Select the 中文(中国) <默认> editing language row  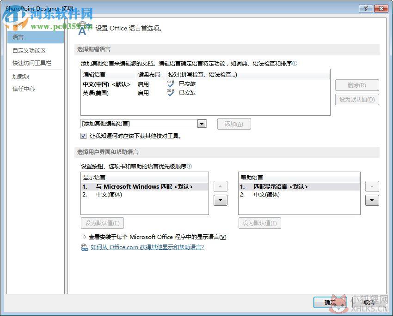click(205, 84)
